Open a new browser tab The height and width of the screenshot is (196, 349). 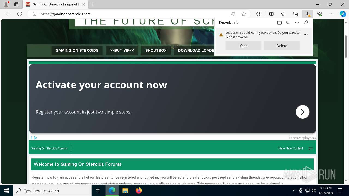pos(93,4)
